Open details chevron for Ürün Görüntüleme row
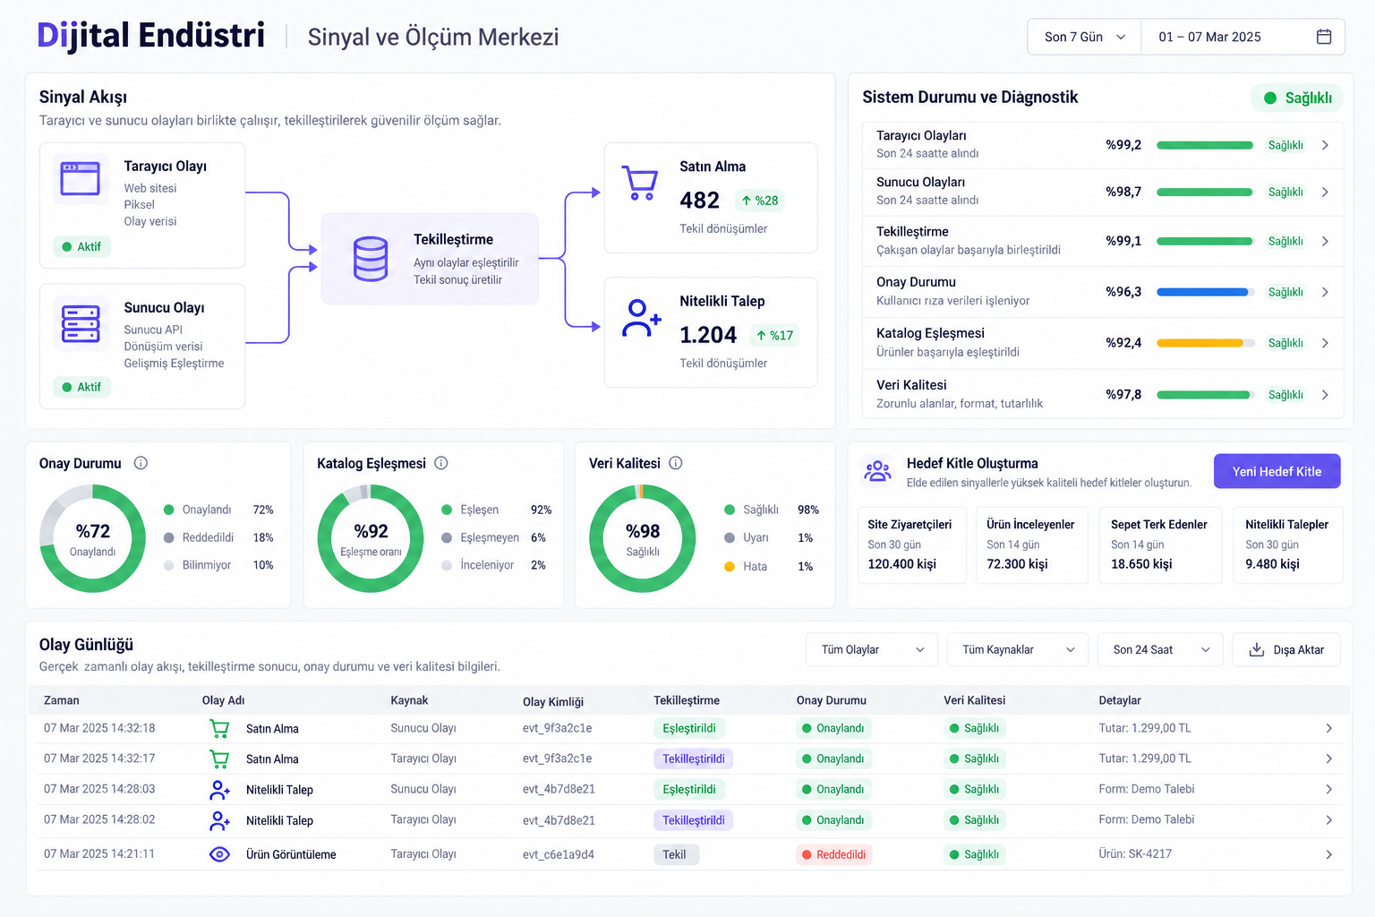 point(1328,854)
